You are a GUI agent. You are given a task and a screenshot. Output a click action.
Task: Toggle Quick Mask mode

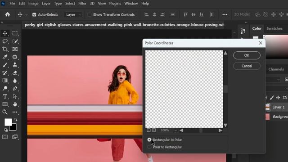(5, 137)
